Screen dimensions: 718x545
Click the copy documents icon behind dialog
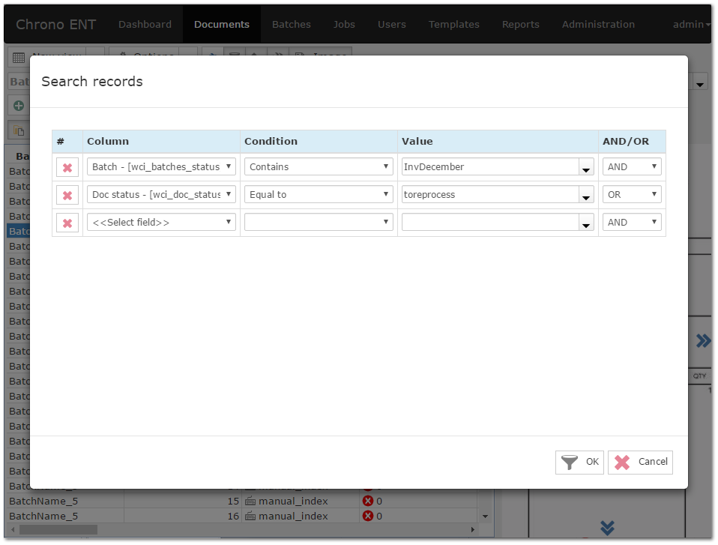(x=19, y=130)
